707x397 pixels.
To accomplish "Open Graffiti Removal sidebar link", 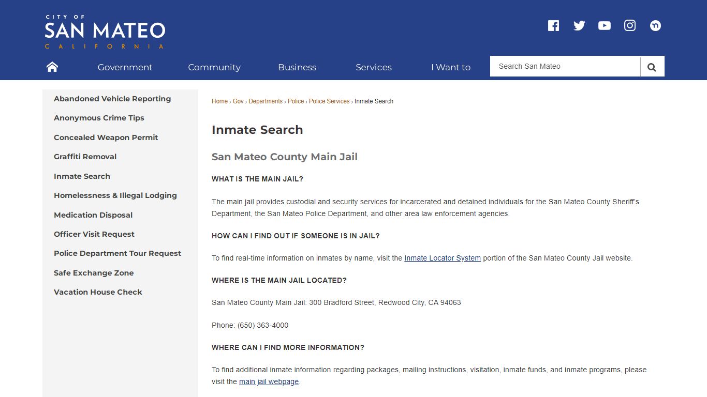I will click(x=85, y=157).
